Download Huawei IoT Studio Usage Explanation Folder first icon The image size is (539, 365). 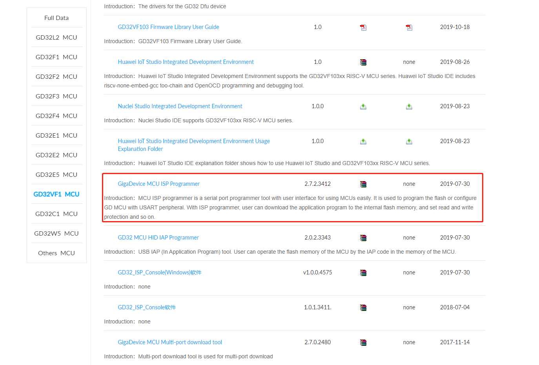tap(363, 142)
